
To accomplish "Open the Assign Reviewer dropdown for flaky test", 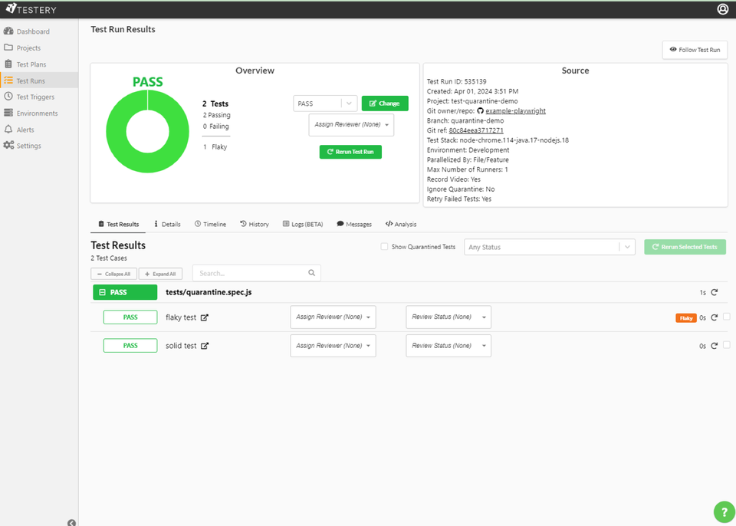I will coord(333,317).
